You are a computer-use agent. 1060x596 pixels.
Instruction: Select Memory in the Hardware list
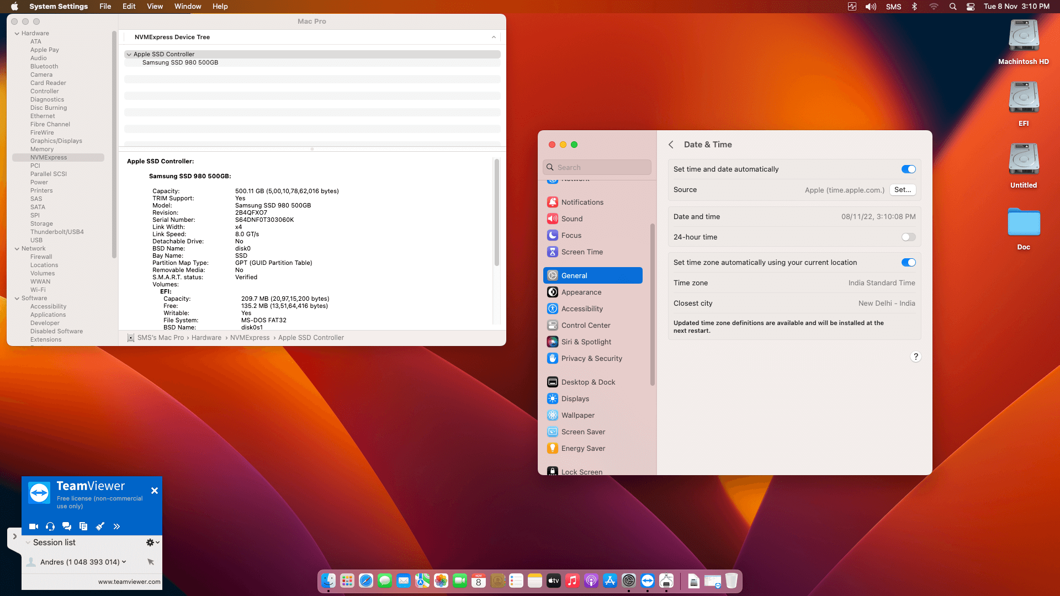tap(42, 149)
